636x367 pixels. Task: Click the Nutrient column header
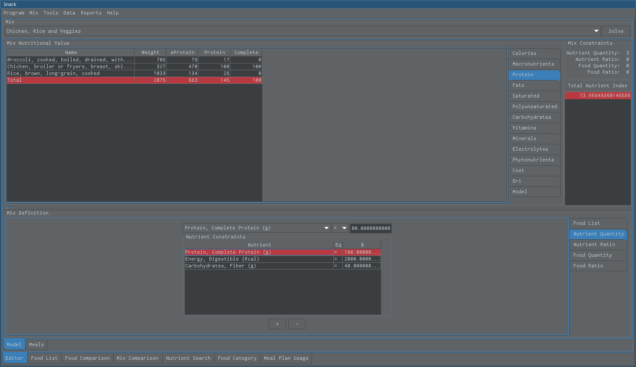[259, 245]
